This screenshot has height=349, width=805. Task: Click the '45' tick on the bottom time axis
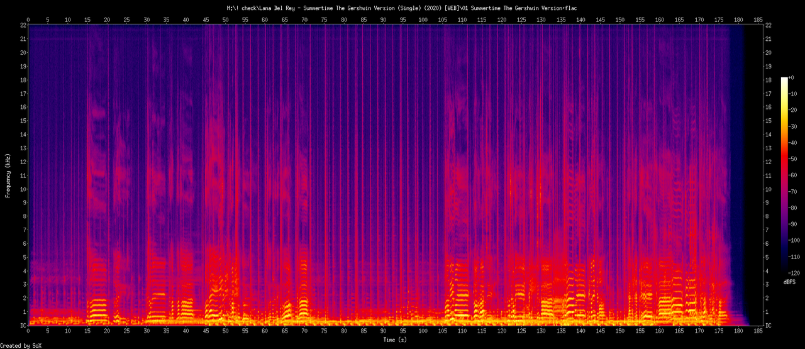206,332
